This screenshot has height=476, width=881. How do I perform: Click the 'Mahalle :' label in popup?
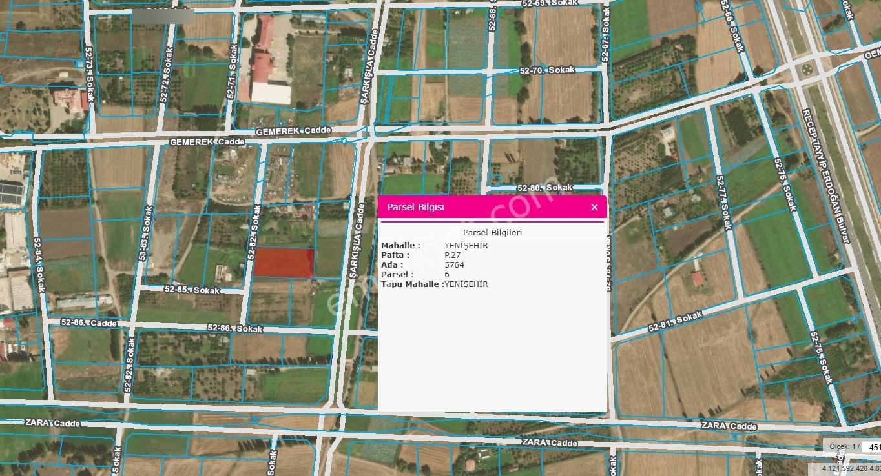[x=400, y=245]
